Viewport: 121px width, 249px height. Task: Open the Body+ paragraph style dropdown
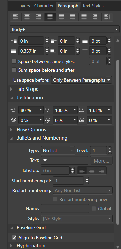65,29
